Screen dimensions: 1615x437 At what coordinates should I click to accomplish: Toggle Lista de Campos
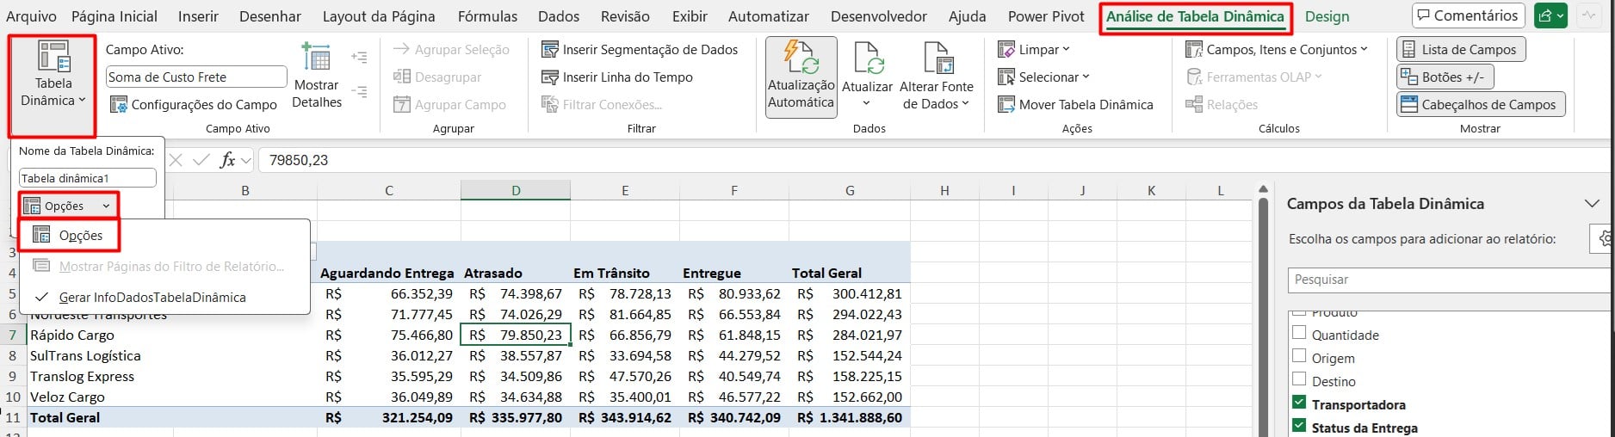1460,49
